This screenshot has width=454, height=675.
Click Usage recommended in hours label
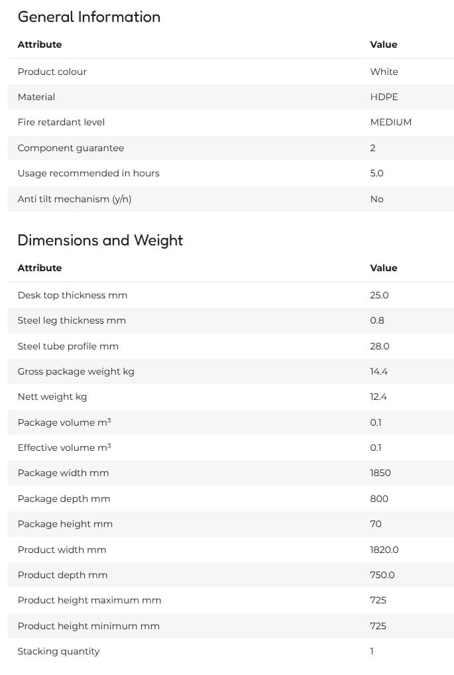point(88,173)
